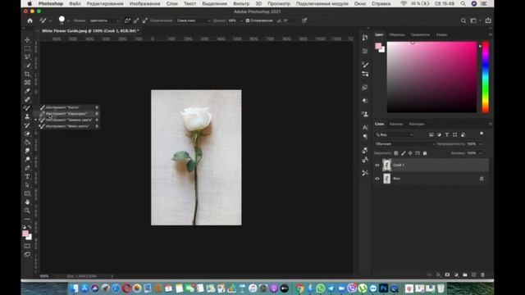Image resolution: width=525 pixels, height=295 pixels.
Task: Select the Eyedropper tool
Action: pyautogui.click(x=27, y=91)
